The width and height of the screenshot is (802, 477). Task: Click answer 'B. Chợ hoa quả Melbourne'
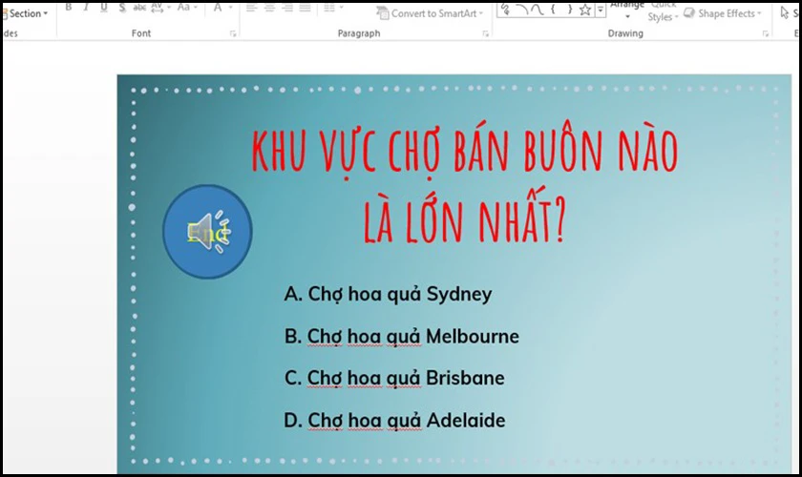coord(402,337)
